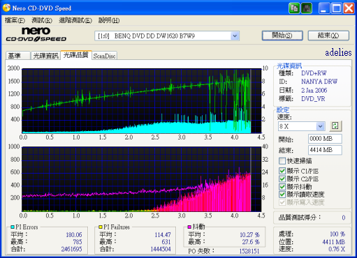This screenshot has height=258, width=357.
Task: Uncheck the show C2/PIE checkbox
Action: tap(282, 179)
